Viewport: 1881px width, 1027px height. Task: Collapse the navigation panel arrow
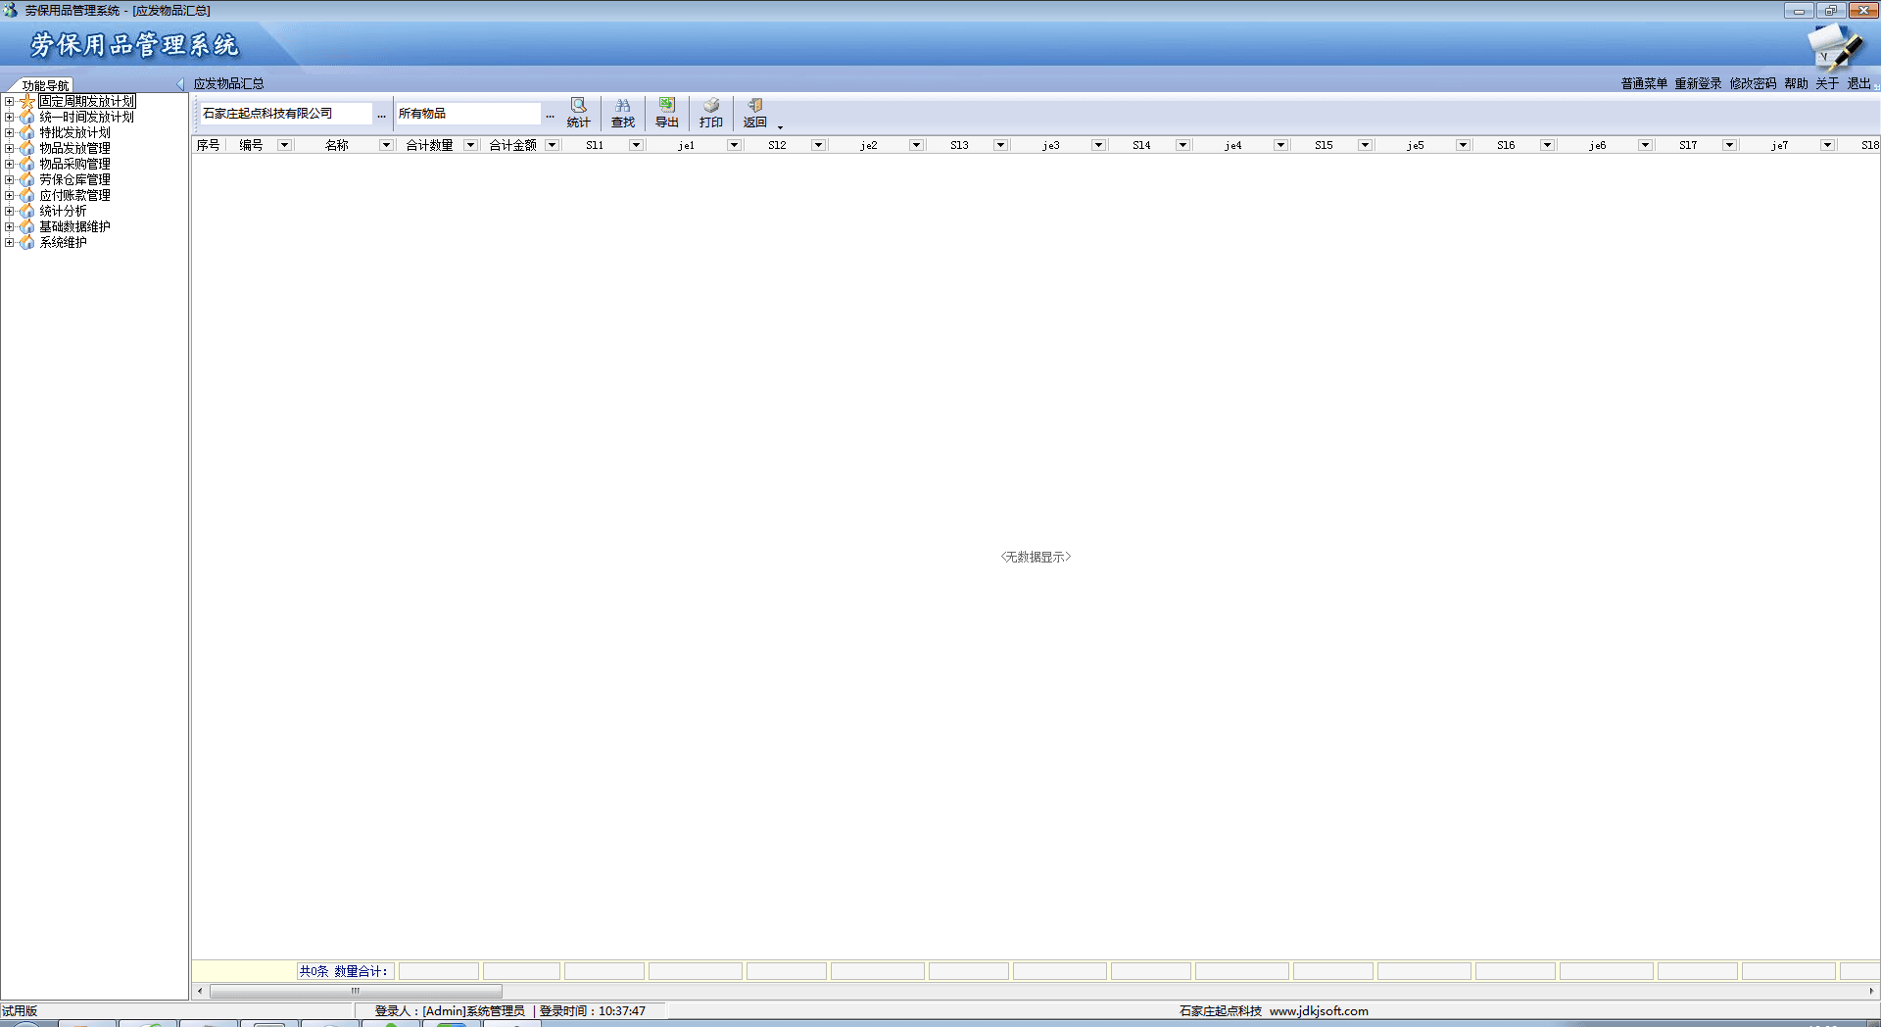(180, 84)
